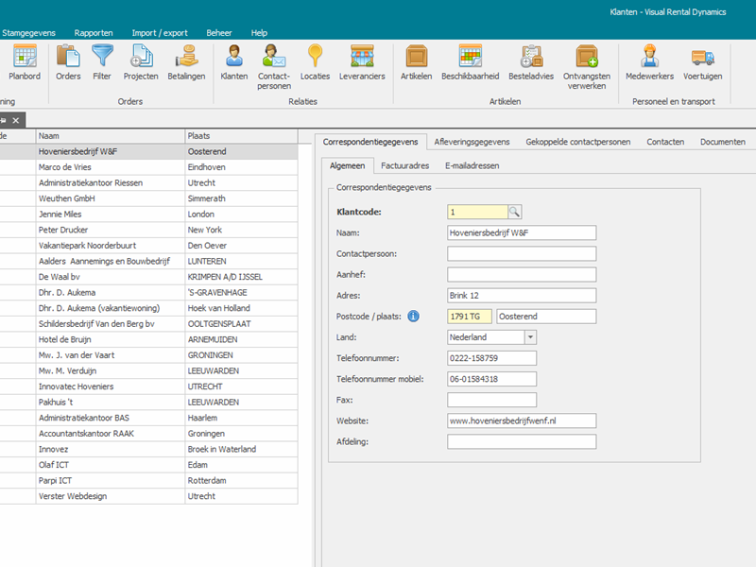
Task: Click the Beschikbaarheid calendar icon
Action: pyautogui.click(x=470, y=62)
